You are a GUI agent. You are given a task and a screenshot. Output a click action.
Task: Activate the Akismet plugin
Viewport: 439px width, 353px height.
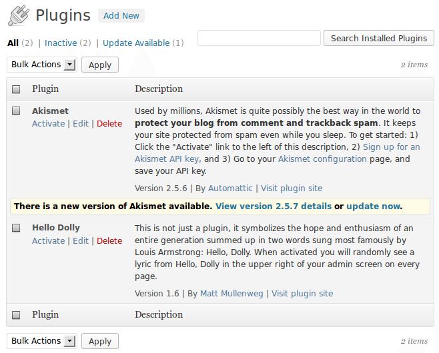(48, 123)
